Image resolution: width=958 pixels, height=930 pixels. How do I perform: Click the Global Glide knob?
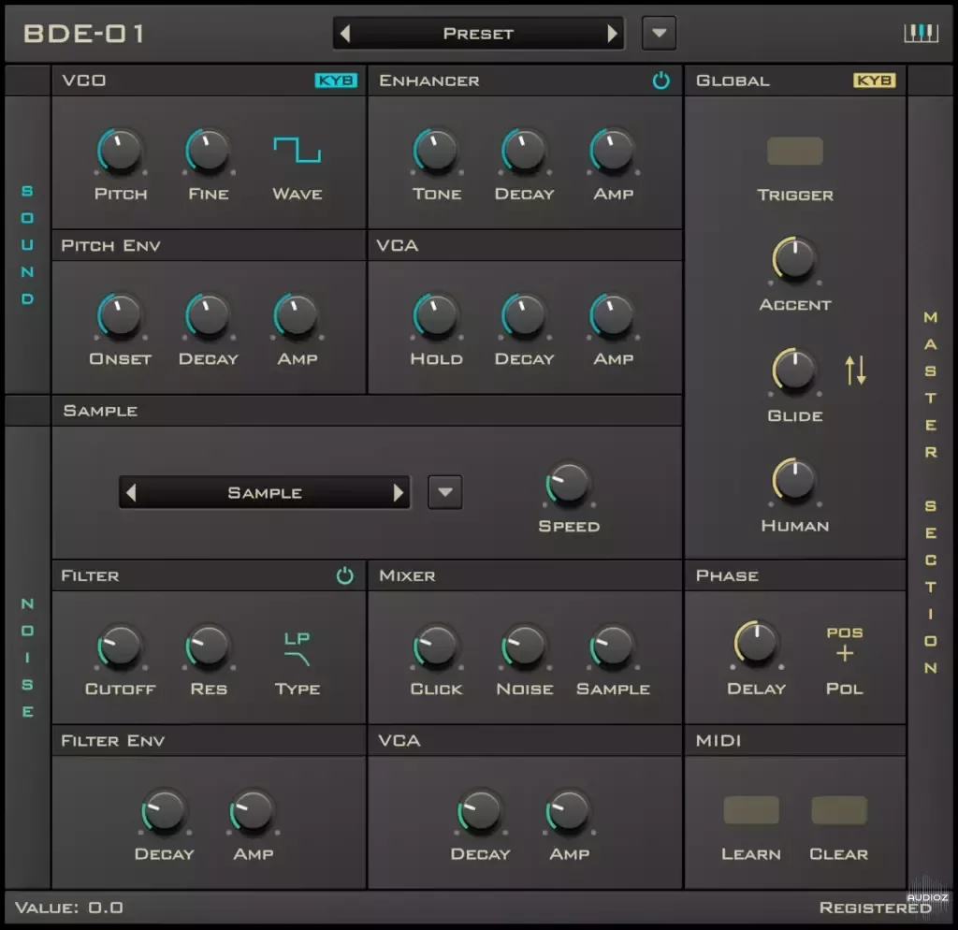[794, 371]
